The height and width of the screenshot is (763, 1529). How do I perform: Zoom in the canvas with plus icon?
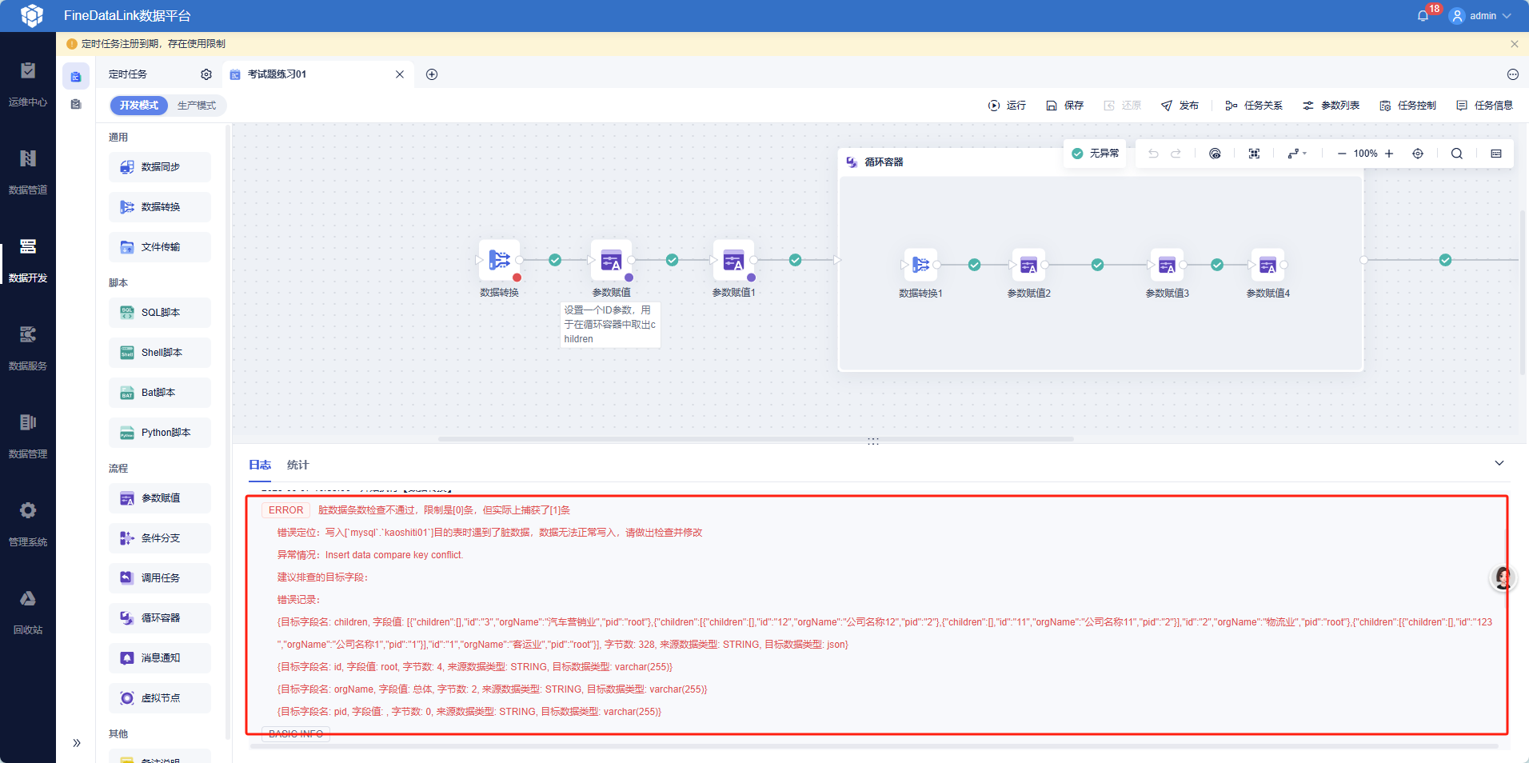[x=1389, y=154]
